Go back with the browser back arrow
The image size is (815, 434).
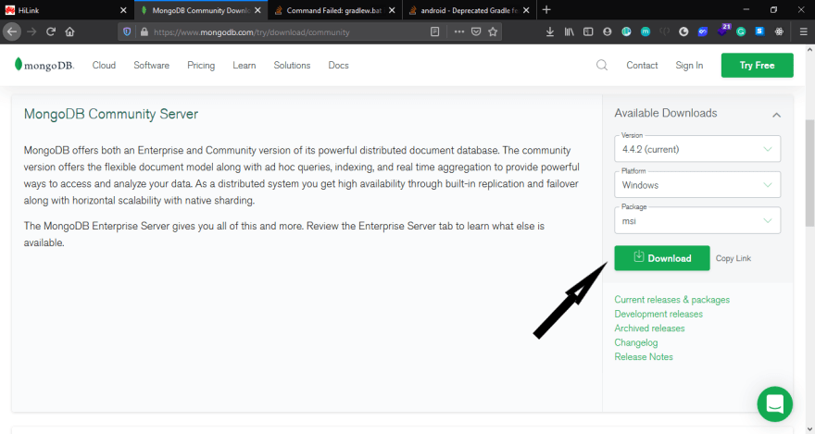(12, 31)
